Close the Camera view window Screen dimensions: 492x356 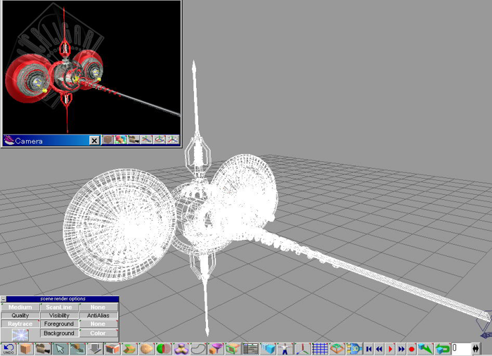94,141
